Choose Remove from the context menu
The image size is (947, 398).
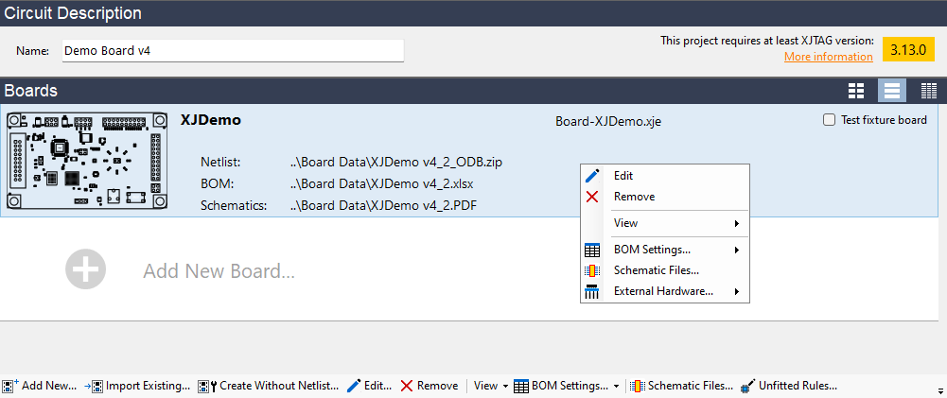pyautogui.click(x=633, y=197)
